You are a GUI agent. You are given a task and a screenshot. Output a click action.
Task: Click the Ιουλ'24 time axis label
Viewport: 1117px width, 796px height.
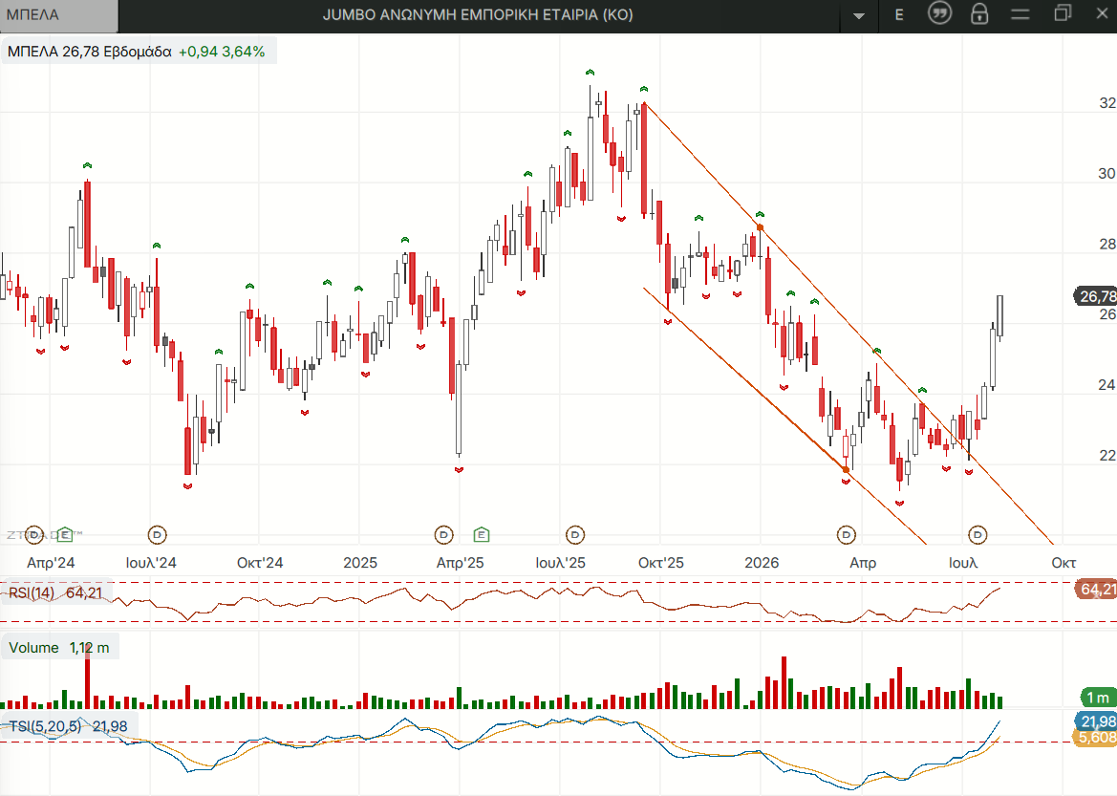tap(151, 563)
